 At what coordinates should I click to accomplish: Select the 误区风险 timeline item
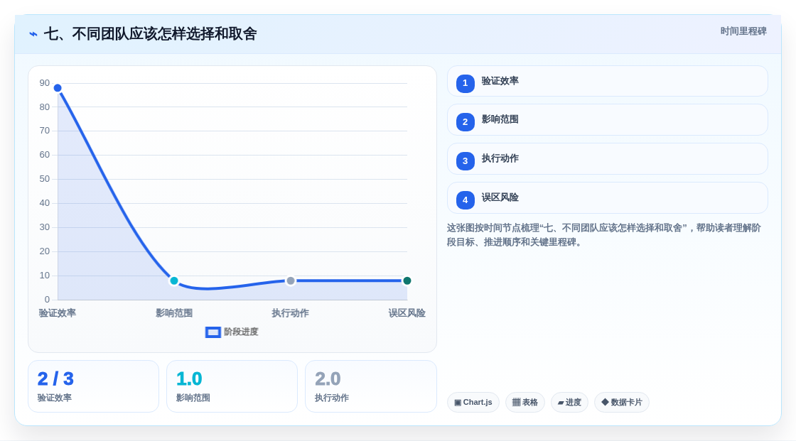[x=607, y=198]
